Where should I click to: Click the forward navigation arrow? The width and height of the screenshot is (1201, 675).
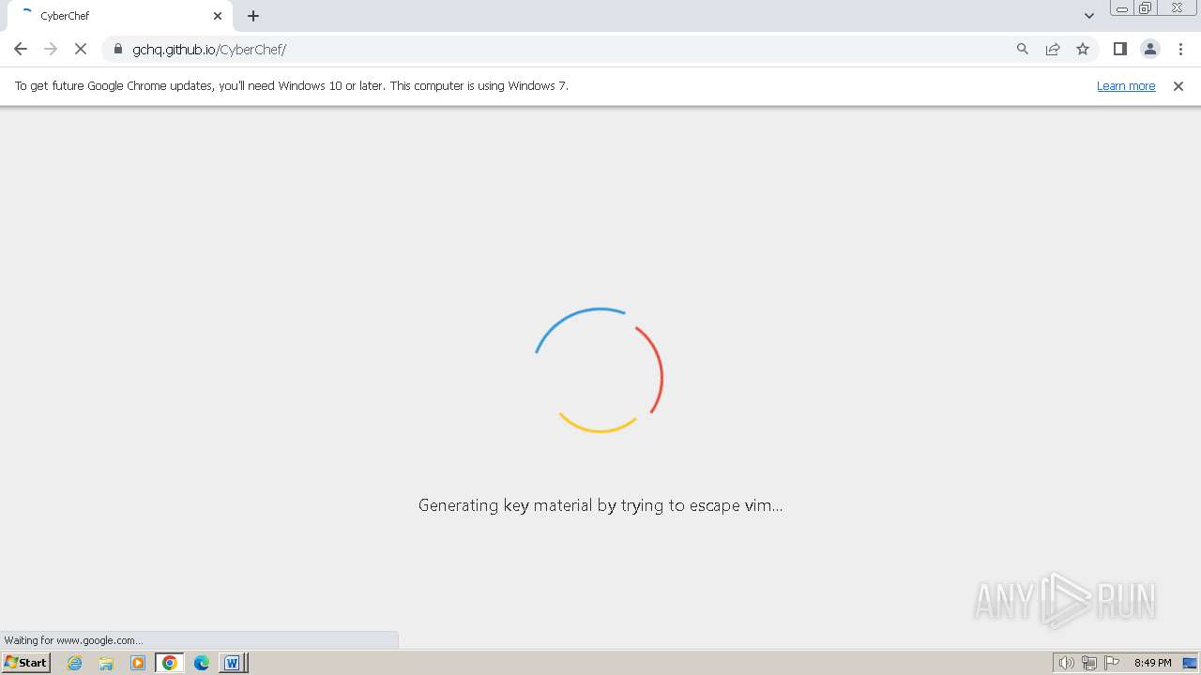pos(51,49)
